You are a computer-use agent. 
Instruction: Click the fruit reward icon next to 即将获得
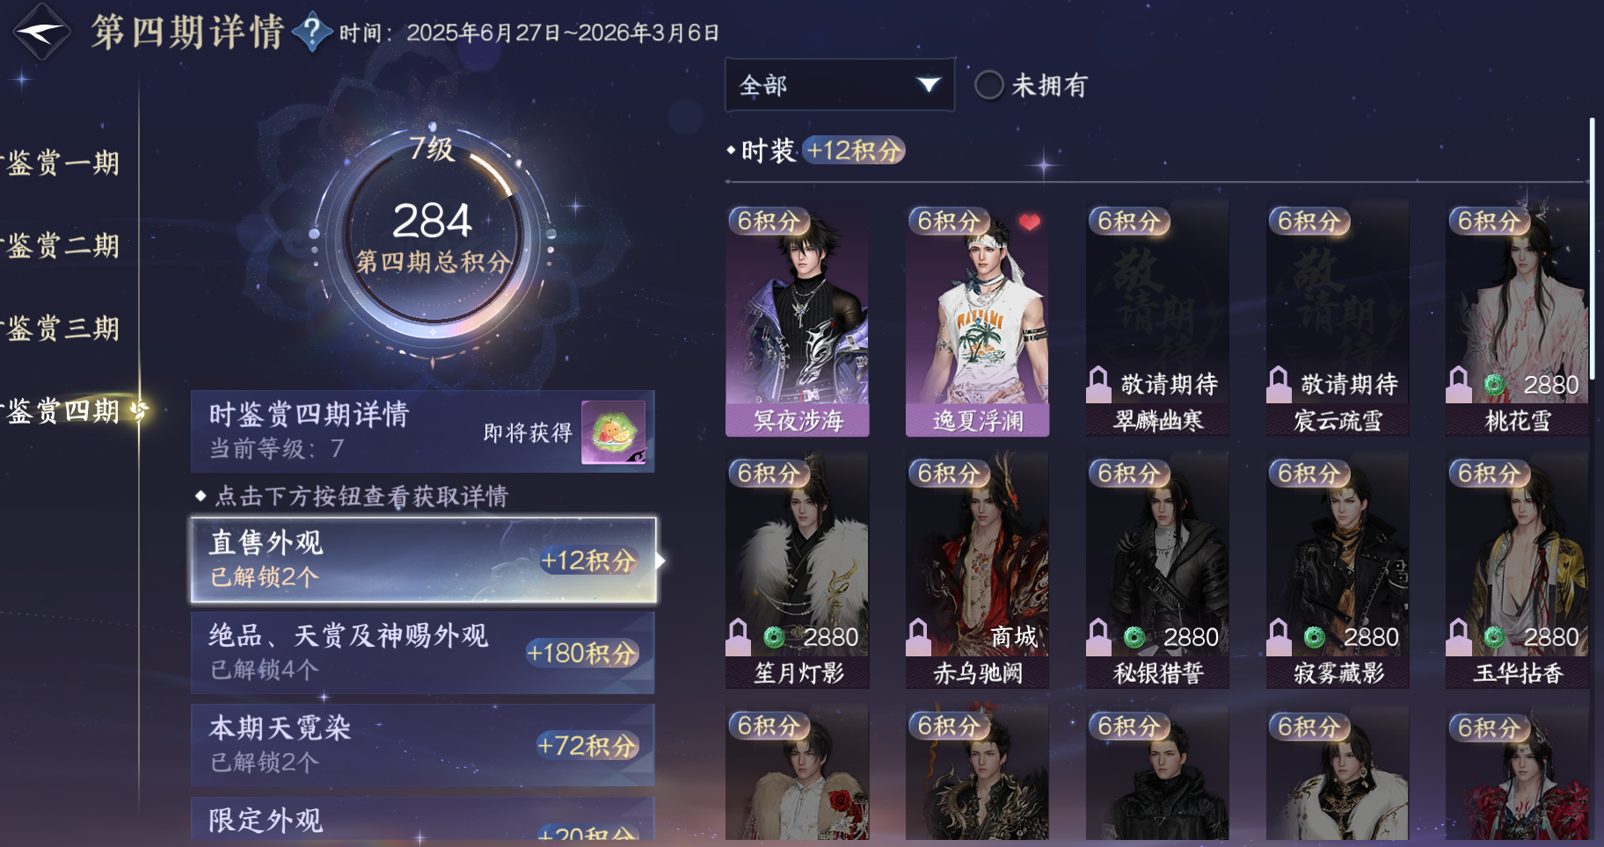tap(613, 432)
